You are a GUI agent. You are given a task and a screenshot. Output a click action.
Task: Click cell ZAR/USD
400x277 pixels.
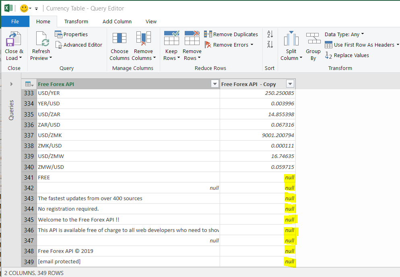point(128,125)
